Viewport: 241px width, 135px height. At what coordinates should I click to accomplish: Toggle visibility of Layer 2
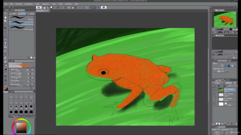(x=214, y=95)
